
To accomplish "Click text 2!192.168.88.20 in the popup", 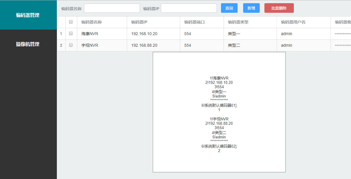I will tap(219, 123).
